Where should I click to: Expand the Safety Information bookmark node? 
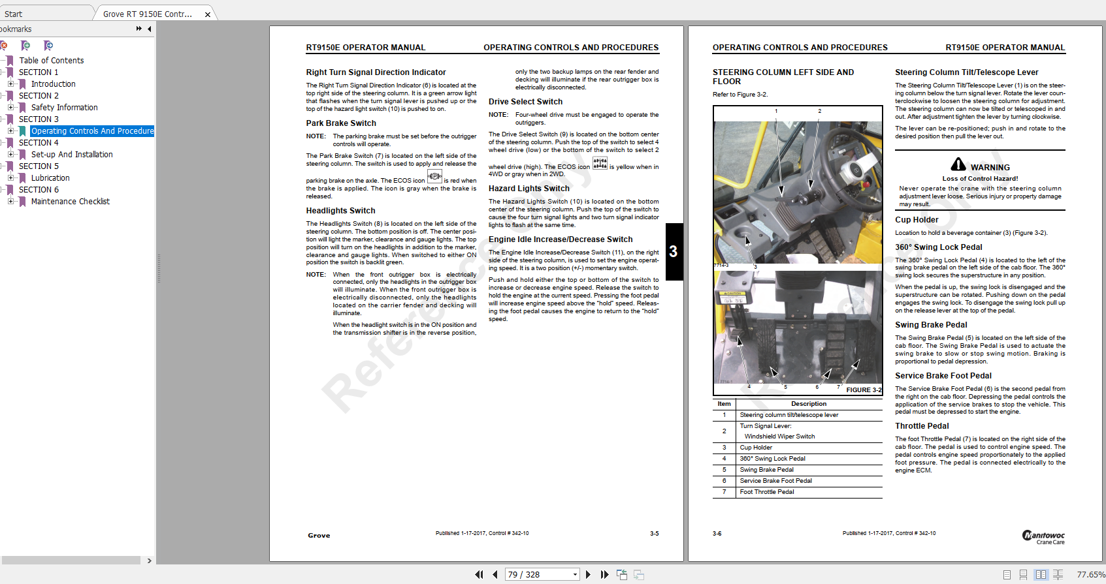point(10,108)
